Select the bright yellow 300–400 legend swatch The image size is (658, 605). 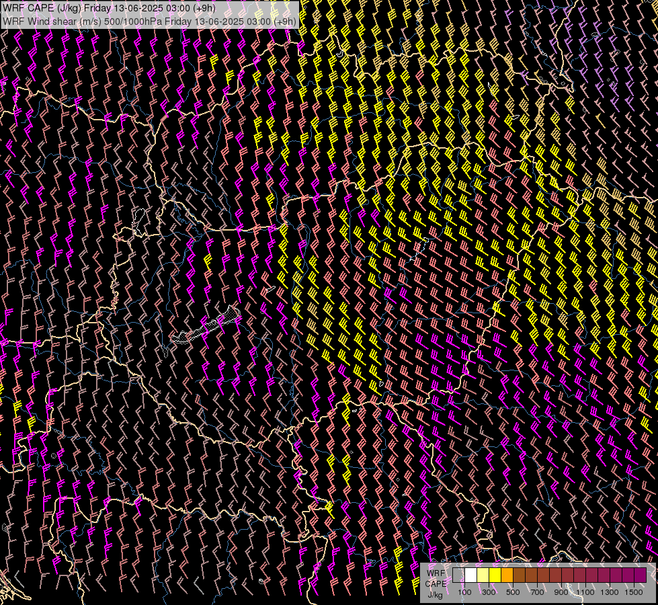pyautogui.click(x=495, y=575)
